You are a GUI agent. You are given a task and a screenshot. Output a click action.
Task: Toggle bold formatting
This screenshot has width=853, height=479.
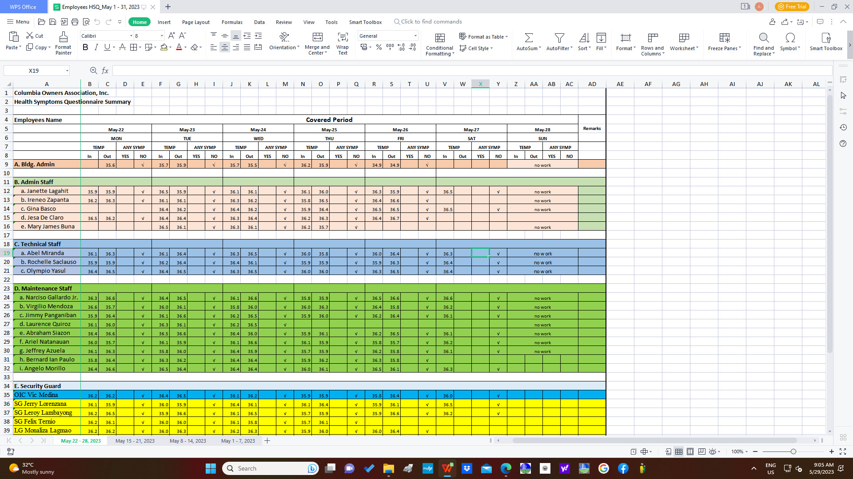(x=85, y=47)
